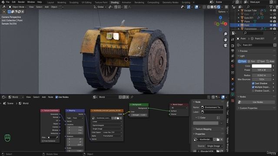This screenshot has width=278, height=156.
Task: Click the red X axis on navigation gizmo
Action: (x=225, y=24)
